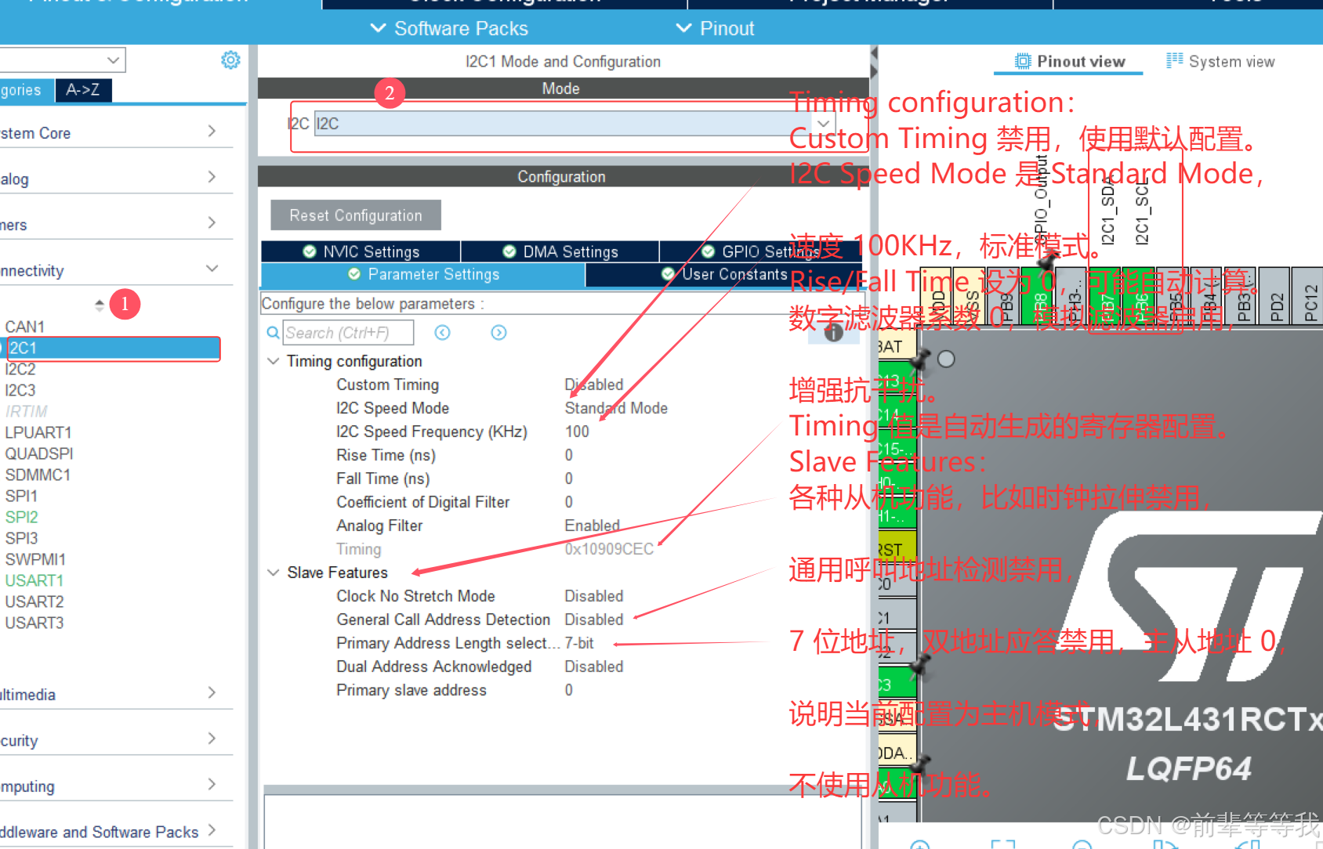Open the User Constants tab
Viewport: 1323px width, 849px height.
tap(725, 274)
